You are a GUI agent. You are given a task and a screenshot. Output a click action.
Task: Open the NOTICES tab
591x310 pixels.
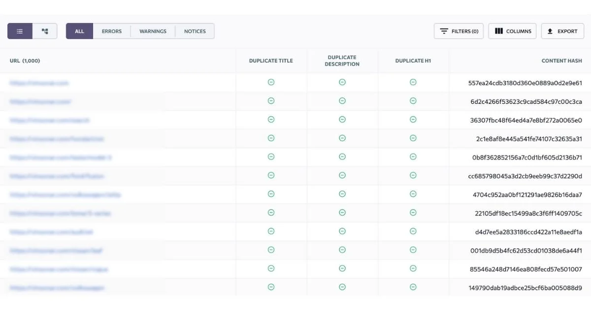click(195, 31)
